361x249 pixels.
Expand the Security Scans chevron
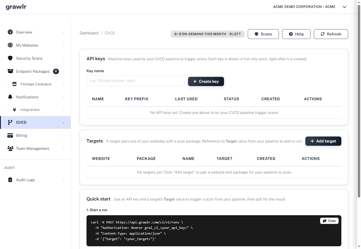coord(64,59)
